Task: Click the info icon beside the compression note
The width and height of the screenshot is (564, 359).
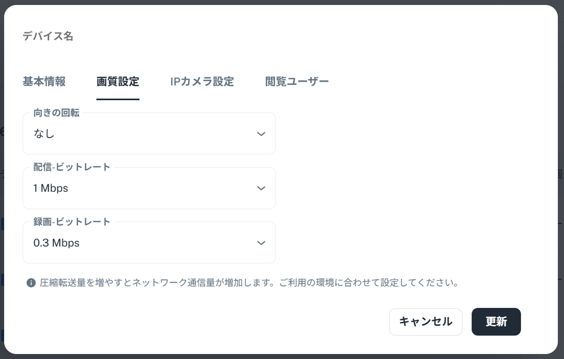Action: (x=31, y=283)
